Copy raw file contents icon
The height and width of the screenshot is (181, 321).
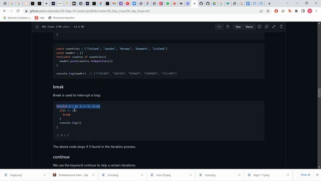266,27
